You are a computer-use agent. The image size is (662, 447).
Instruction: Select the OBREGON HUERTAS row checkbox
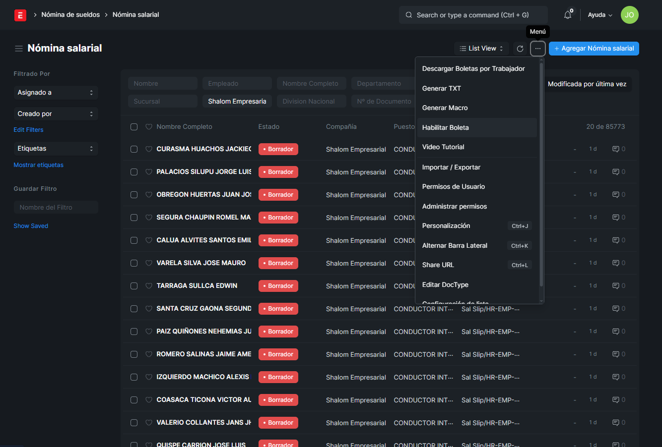[x=134, y=195]
